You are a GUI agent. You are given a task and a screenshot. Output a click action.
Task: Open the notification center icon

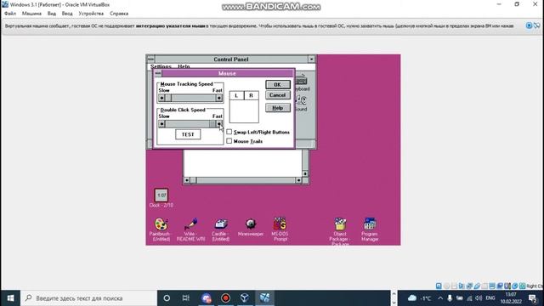[x=533, y=298]
